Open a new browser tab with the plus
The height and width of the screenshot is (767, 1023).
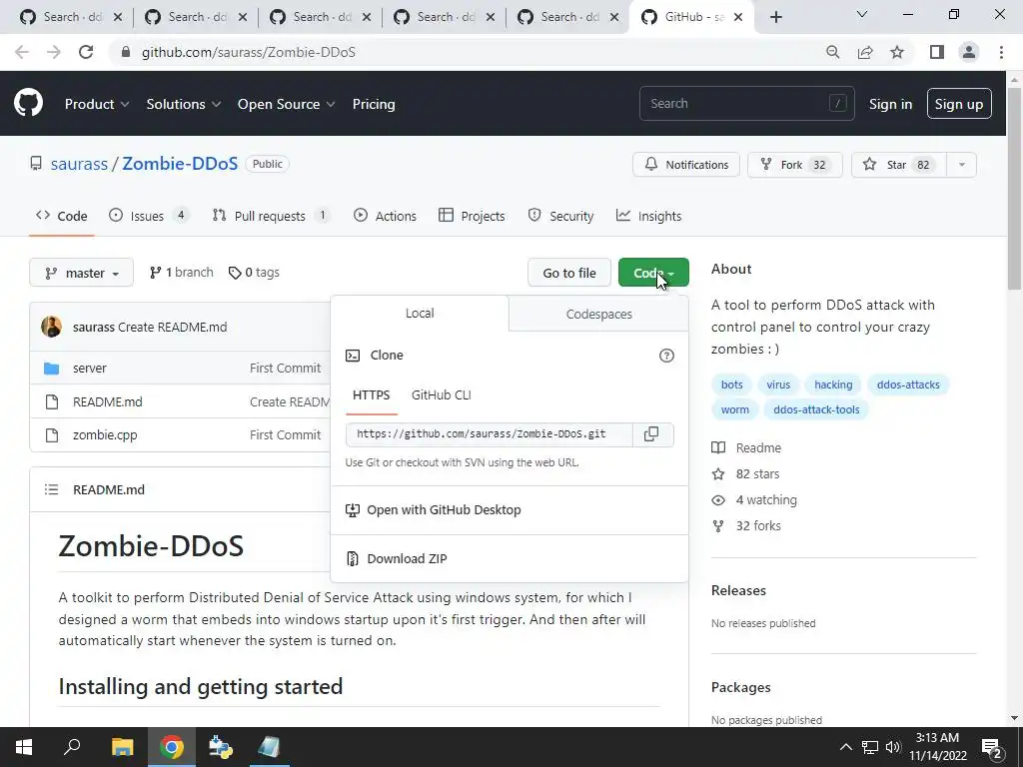(x=775, y=17)
